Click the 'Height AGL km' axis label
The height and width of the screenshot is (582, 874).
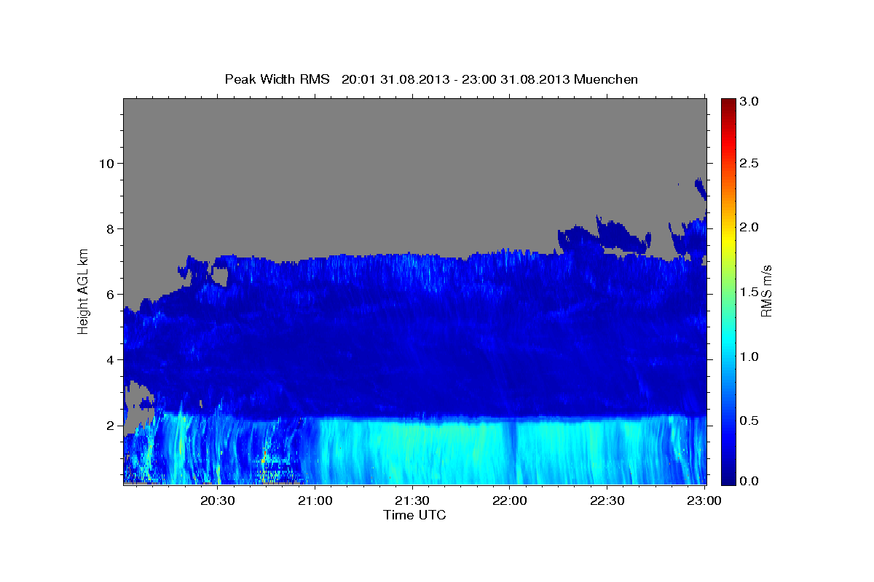[x=83, y=290]
